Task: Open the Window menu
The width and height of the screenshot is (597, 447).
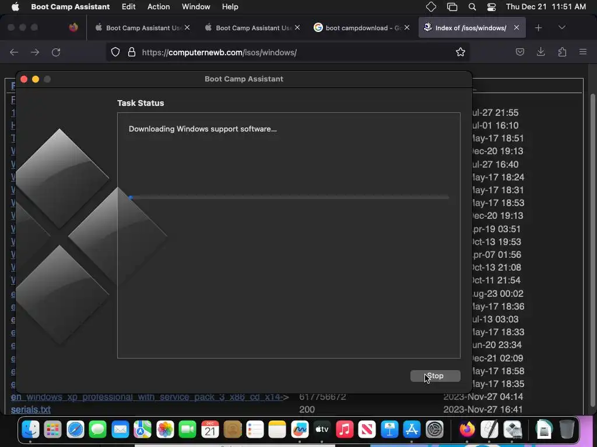Action: click(196, 6)
